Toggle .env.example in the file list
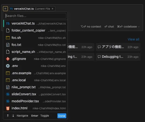 35,73
